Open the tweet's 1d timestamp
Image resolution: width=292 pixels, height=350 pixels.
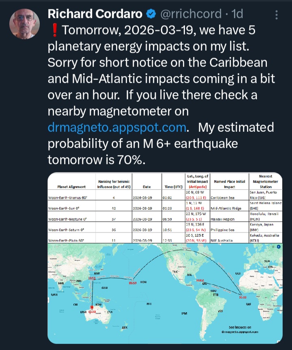pos(236,14)
